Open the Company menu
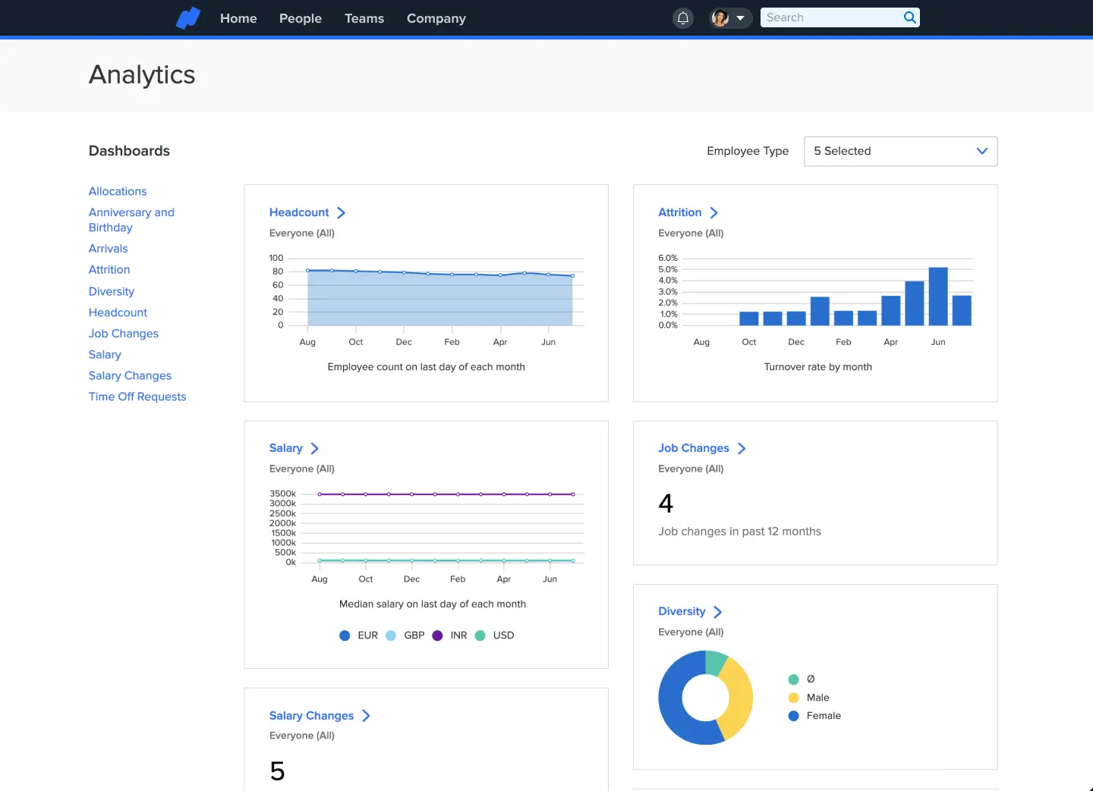This screenshot has width=1093, height=791. (x=436, y=18)
